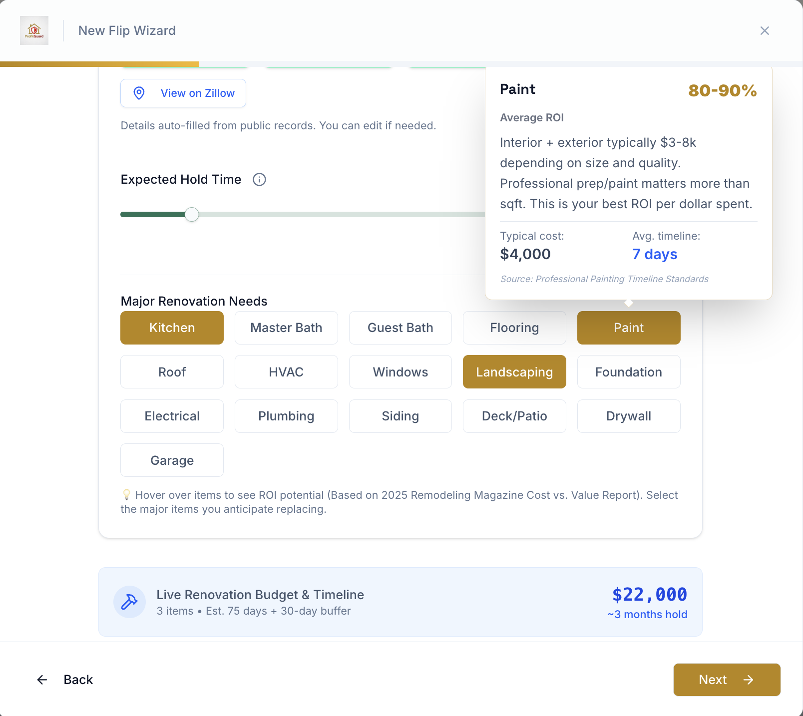Click the location pin icon beside View on Zillow

(139, 93)
